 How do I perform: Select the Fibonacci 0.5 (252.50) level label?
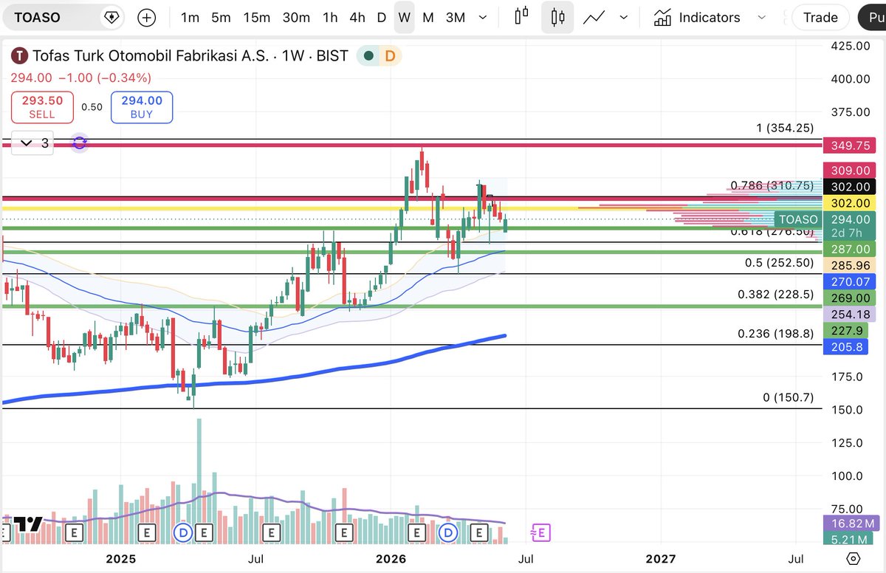click(x=779, y=262)
